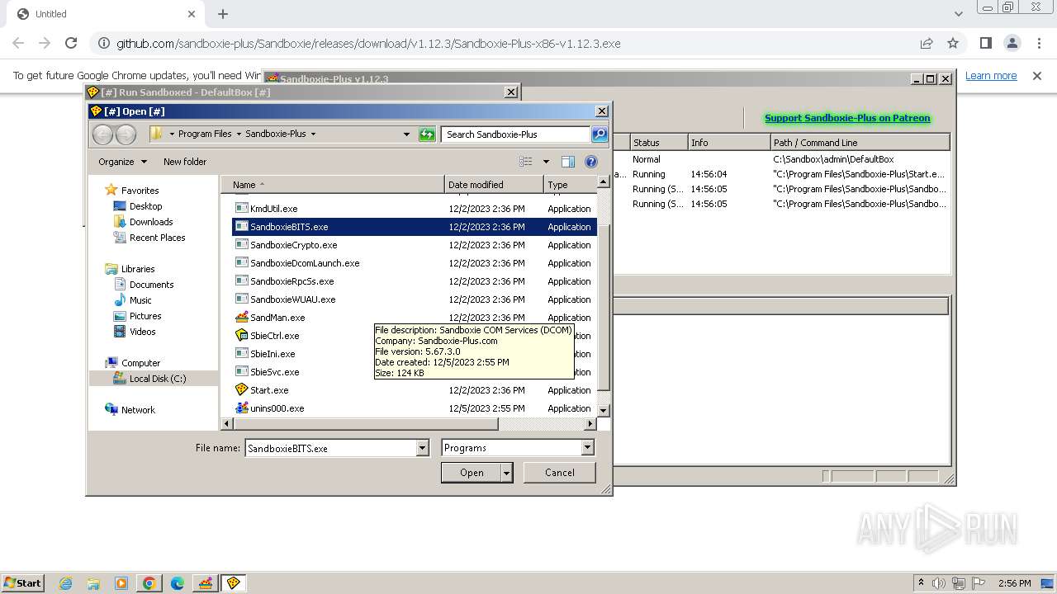Open the Pictures library

(x=145, y=316)
